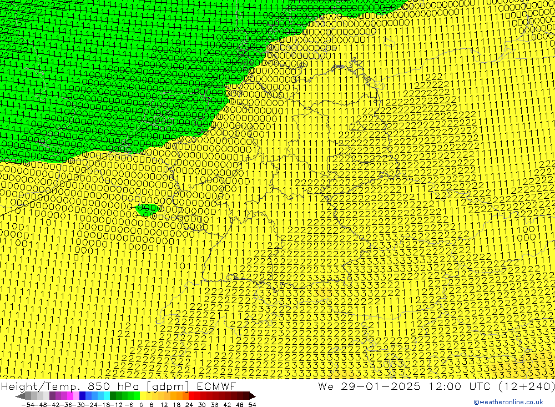Click the small isolated green patch on the map

(148, 209)
